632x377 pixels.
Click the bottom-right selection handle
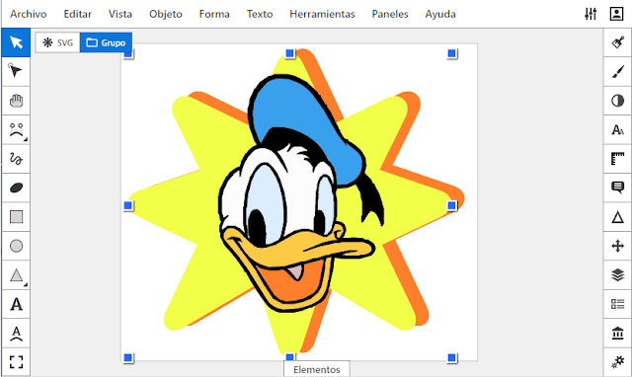point(452,357)
